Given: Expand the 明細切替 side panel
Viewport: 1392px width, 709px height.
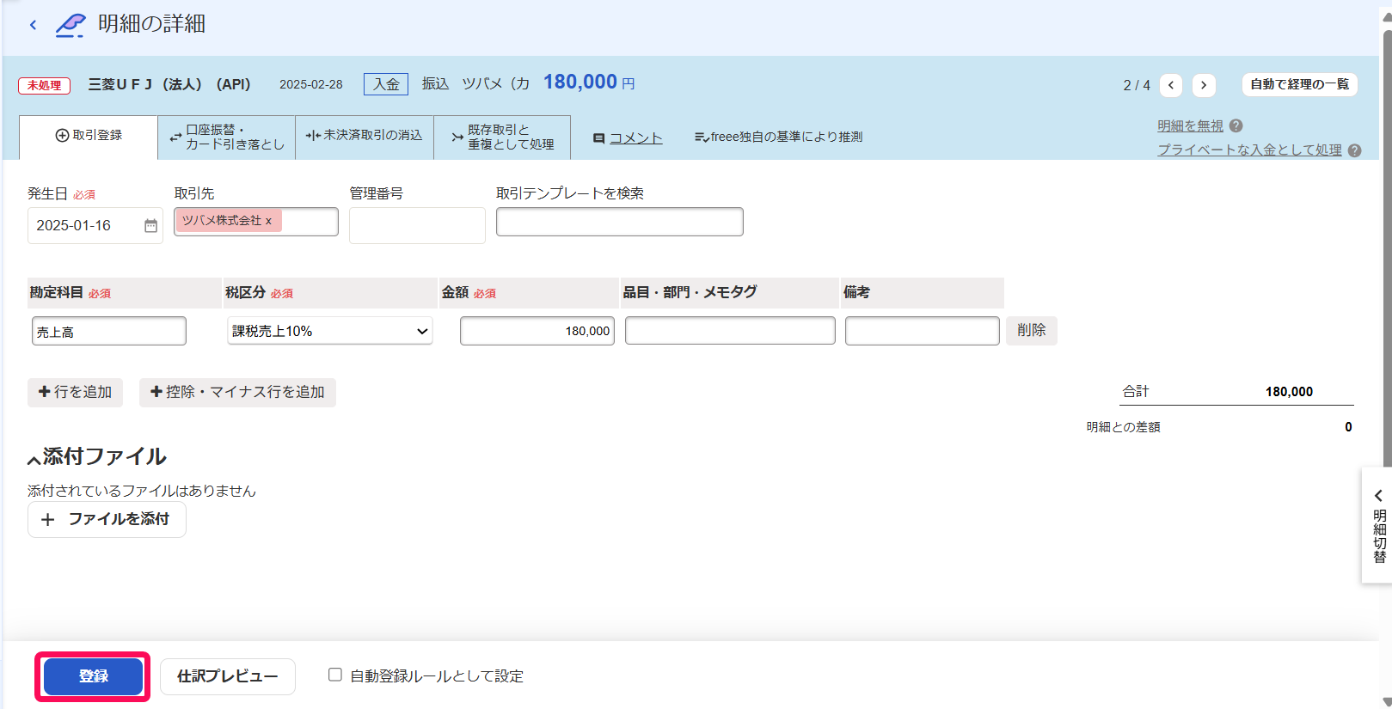Looking at the screenshot, I should 1378,526.
